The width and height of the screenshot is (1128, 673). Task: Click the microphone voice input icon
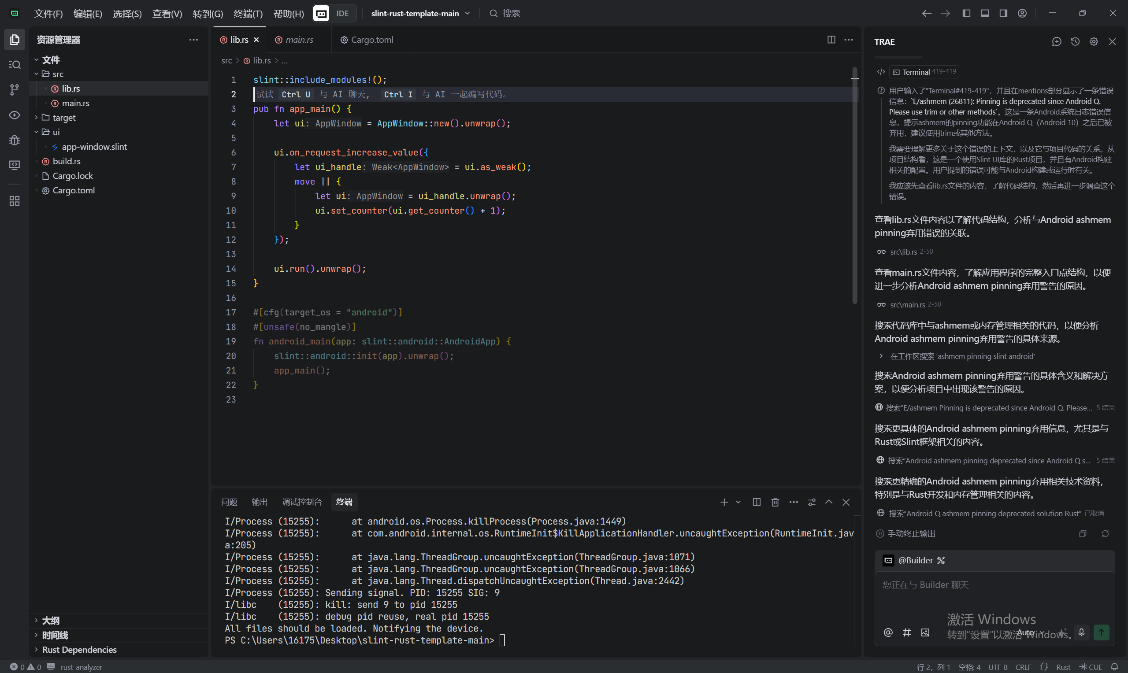click(x=1081, y=632)
